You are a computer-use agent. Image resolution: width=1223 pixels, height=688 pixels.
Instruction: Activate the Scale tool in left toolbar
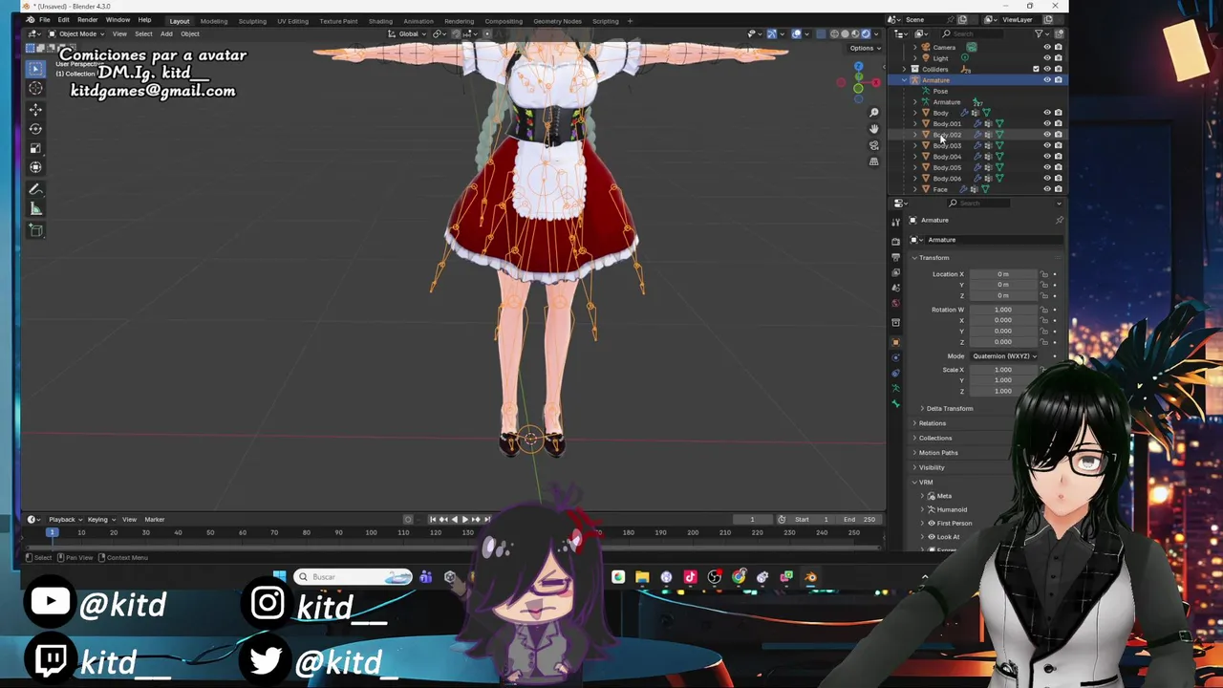pos(35,148)
